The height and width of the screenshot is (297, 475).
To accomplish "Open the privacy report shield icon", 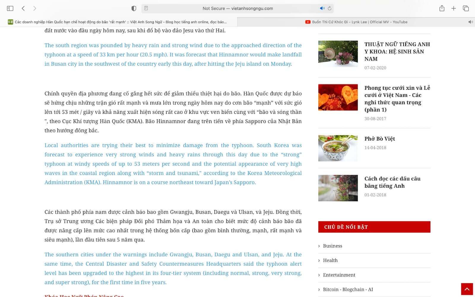I will tap(134, 8).
